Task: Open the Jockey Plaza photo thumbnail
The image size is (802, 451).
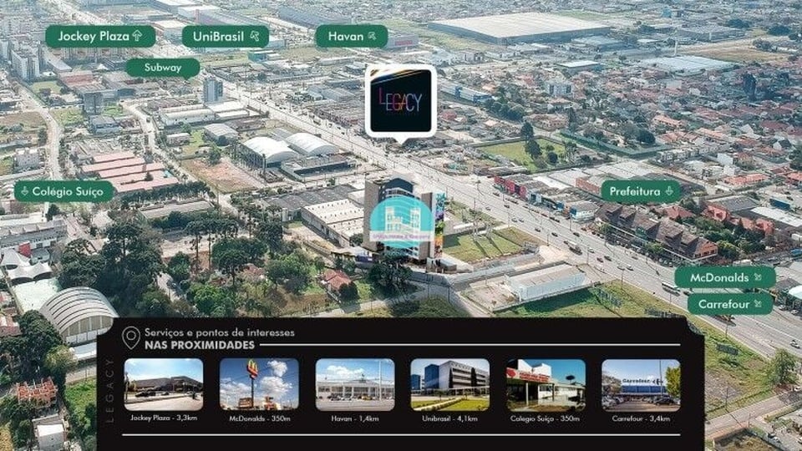Action: [164, 384]
